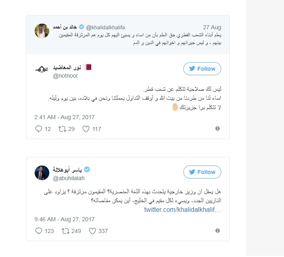
Task: Retweet the @notnoor tweet
Action: coord(63,129)
